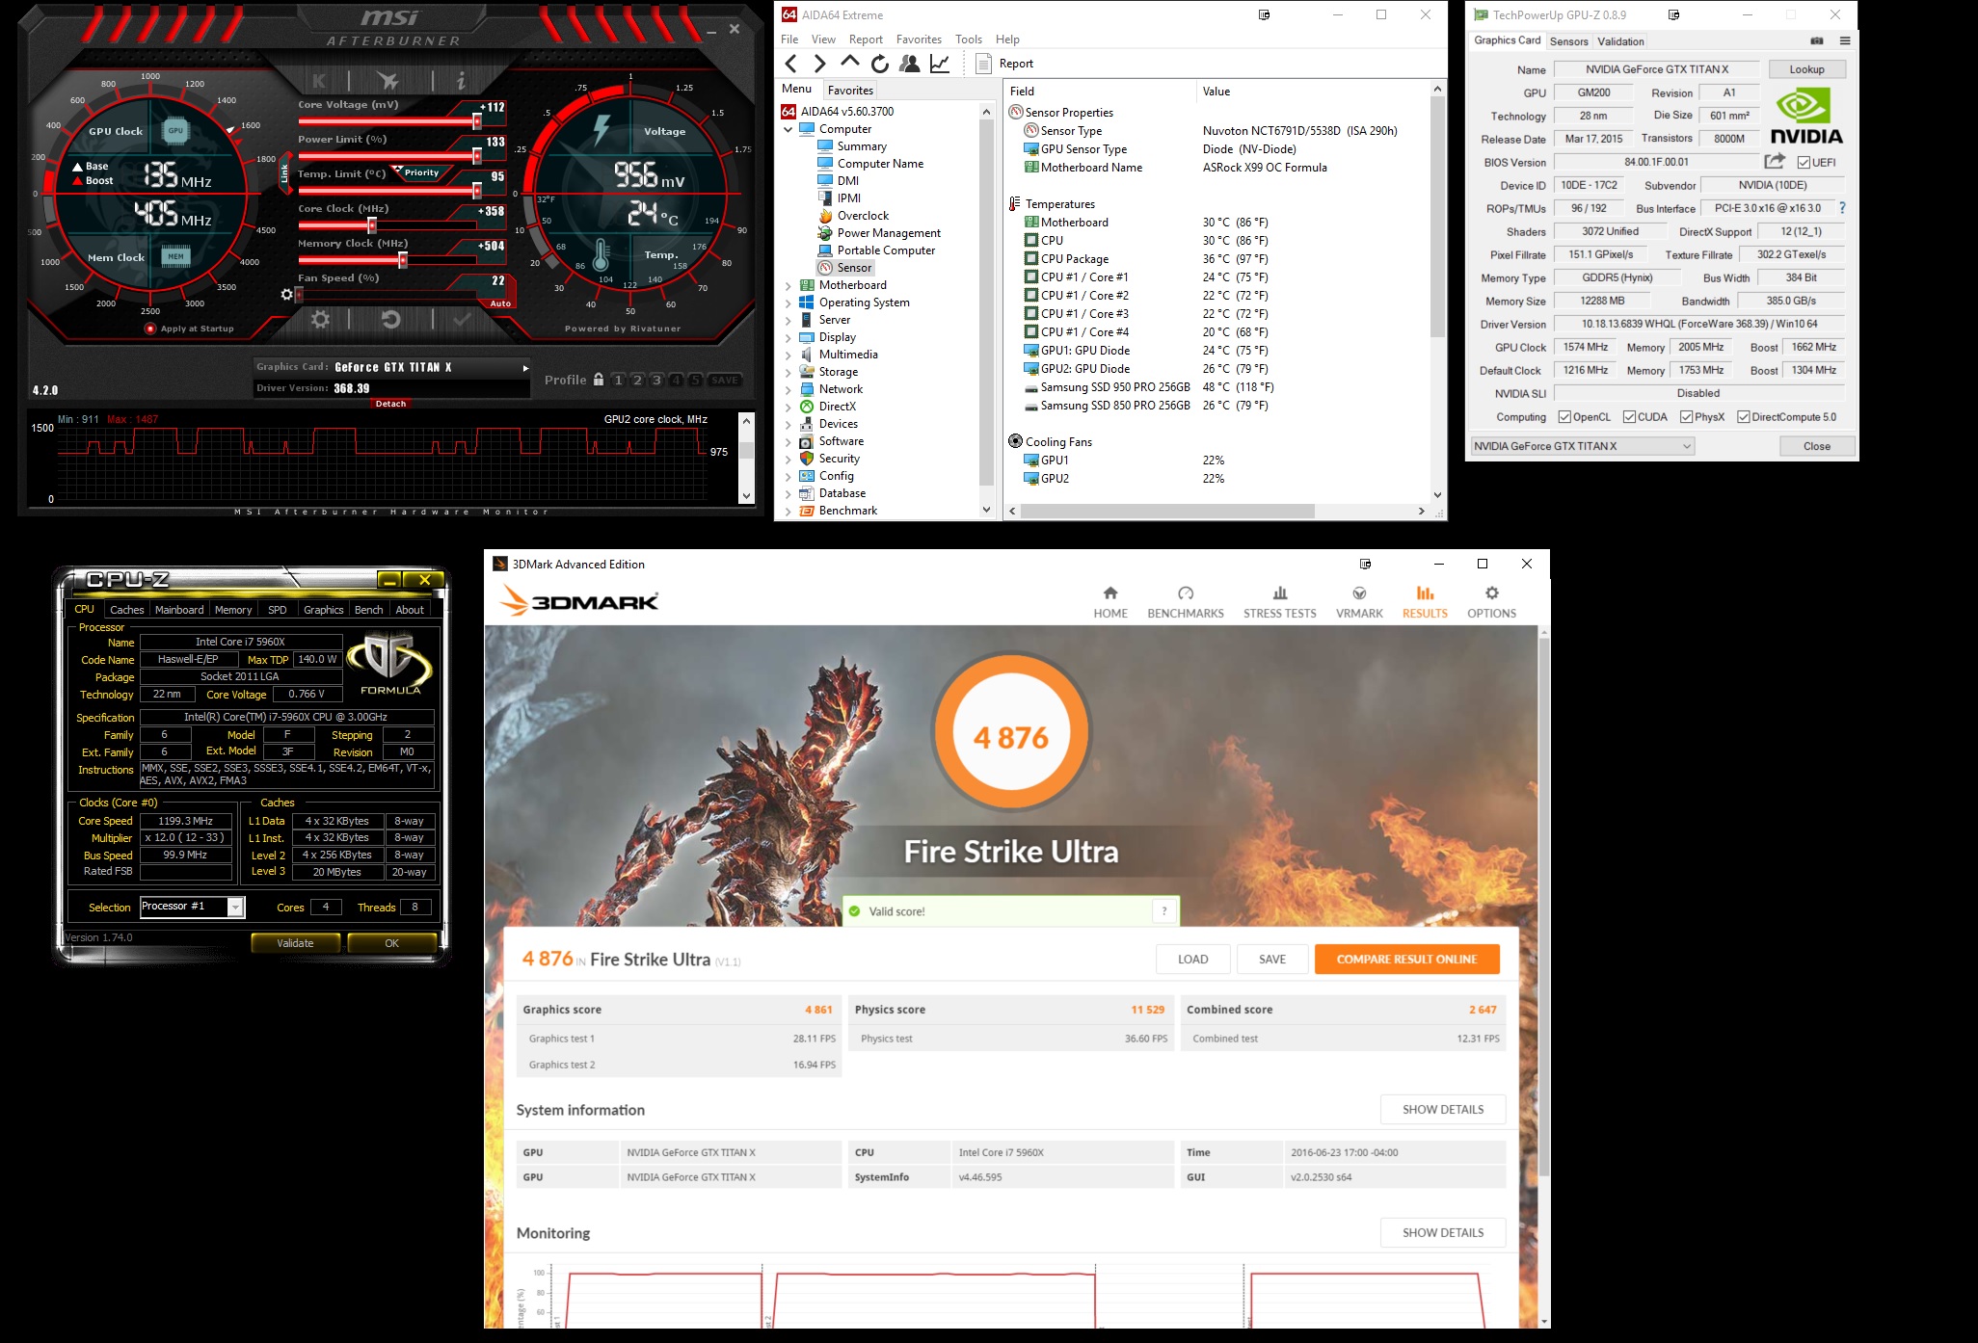Viewport: 1978px width, 1343px height.
Task: Go forward using AIDA64's forward arrow
Action: (820, 64)
